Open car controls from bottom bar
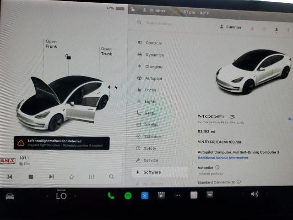This screenshot has width=293, height=220. coord(10,197)
